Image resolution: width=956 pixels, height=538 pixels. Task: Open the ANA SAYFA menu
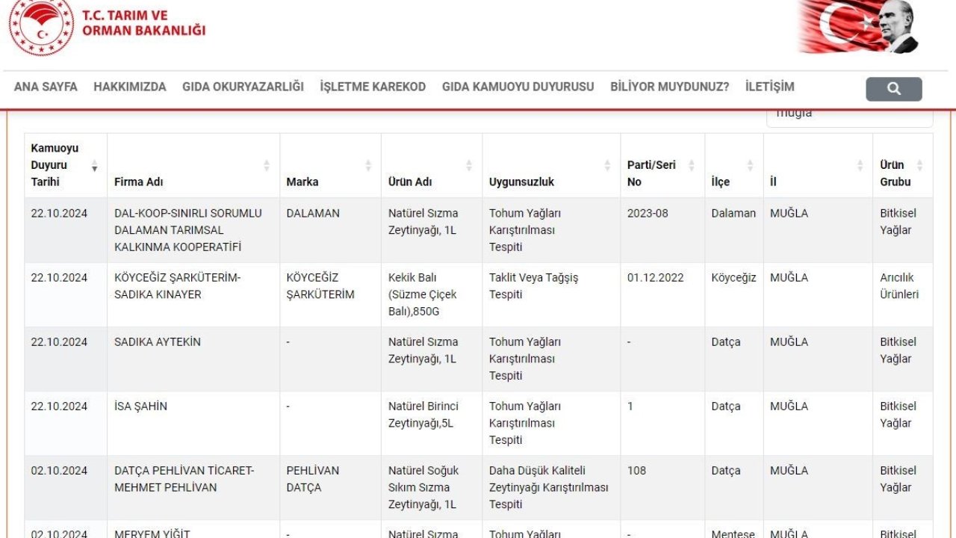[x=46, y=87]
